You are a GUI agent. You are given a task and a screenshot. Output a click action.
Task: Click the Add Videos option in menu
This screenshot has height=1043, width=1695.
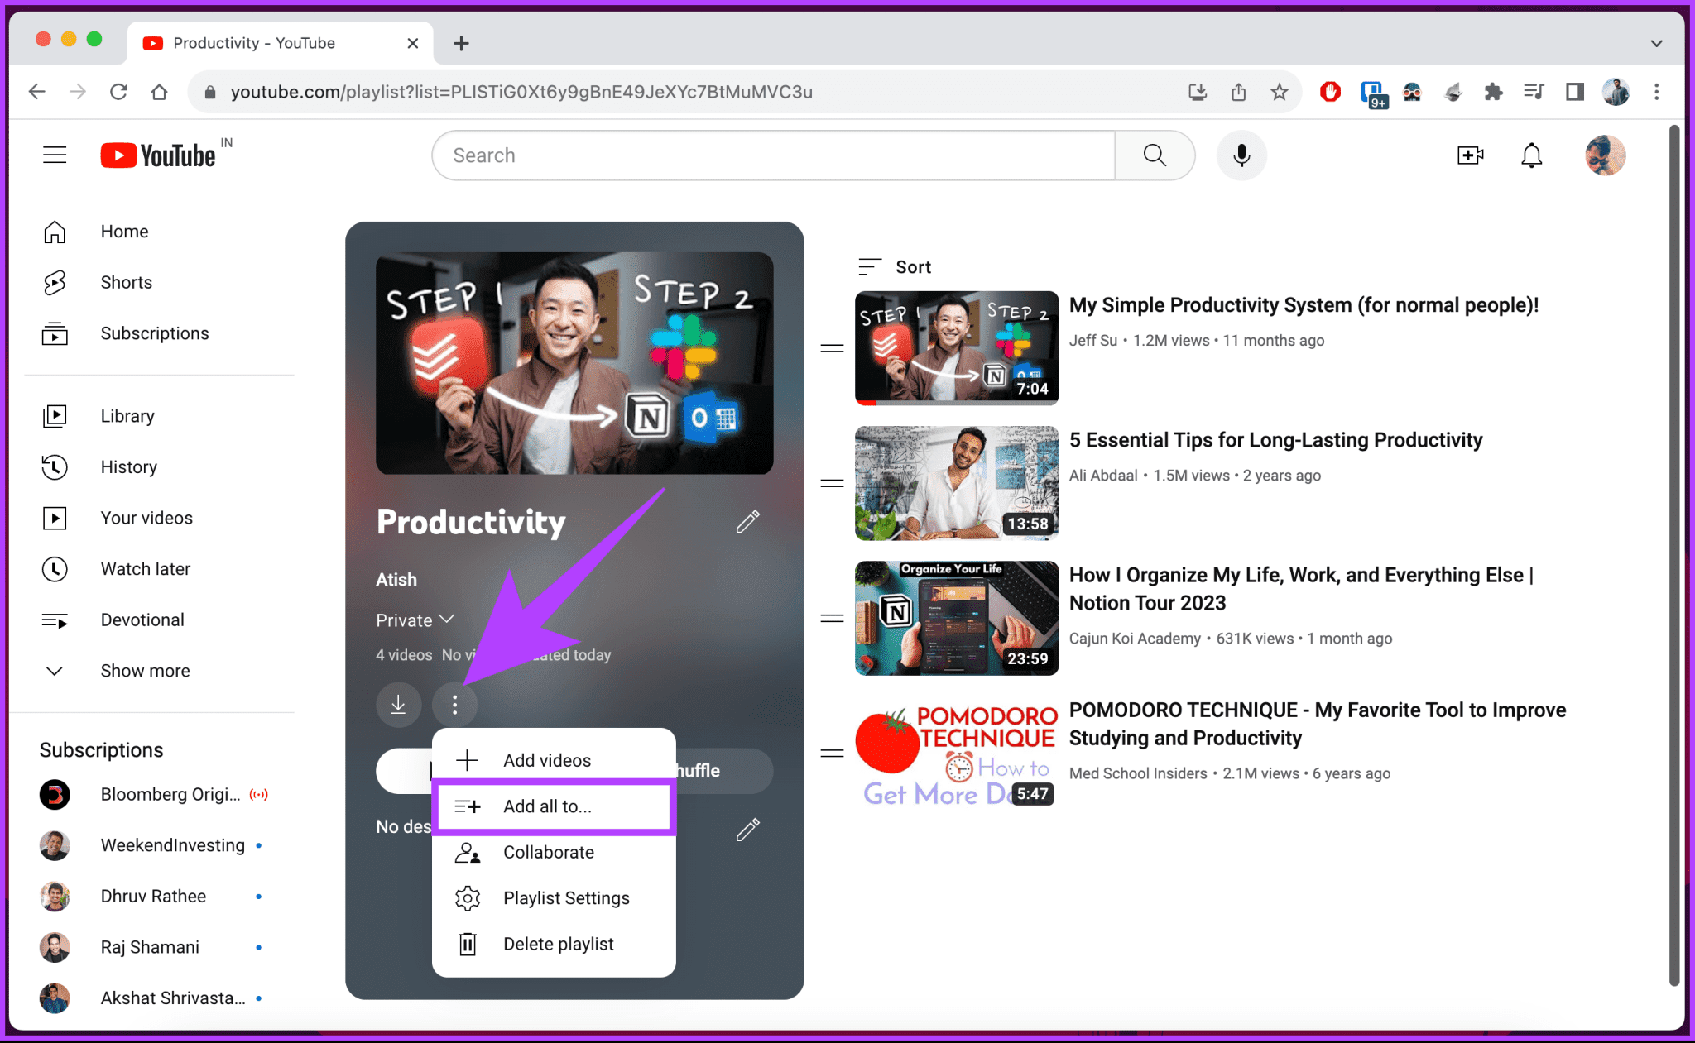[546, 760]
